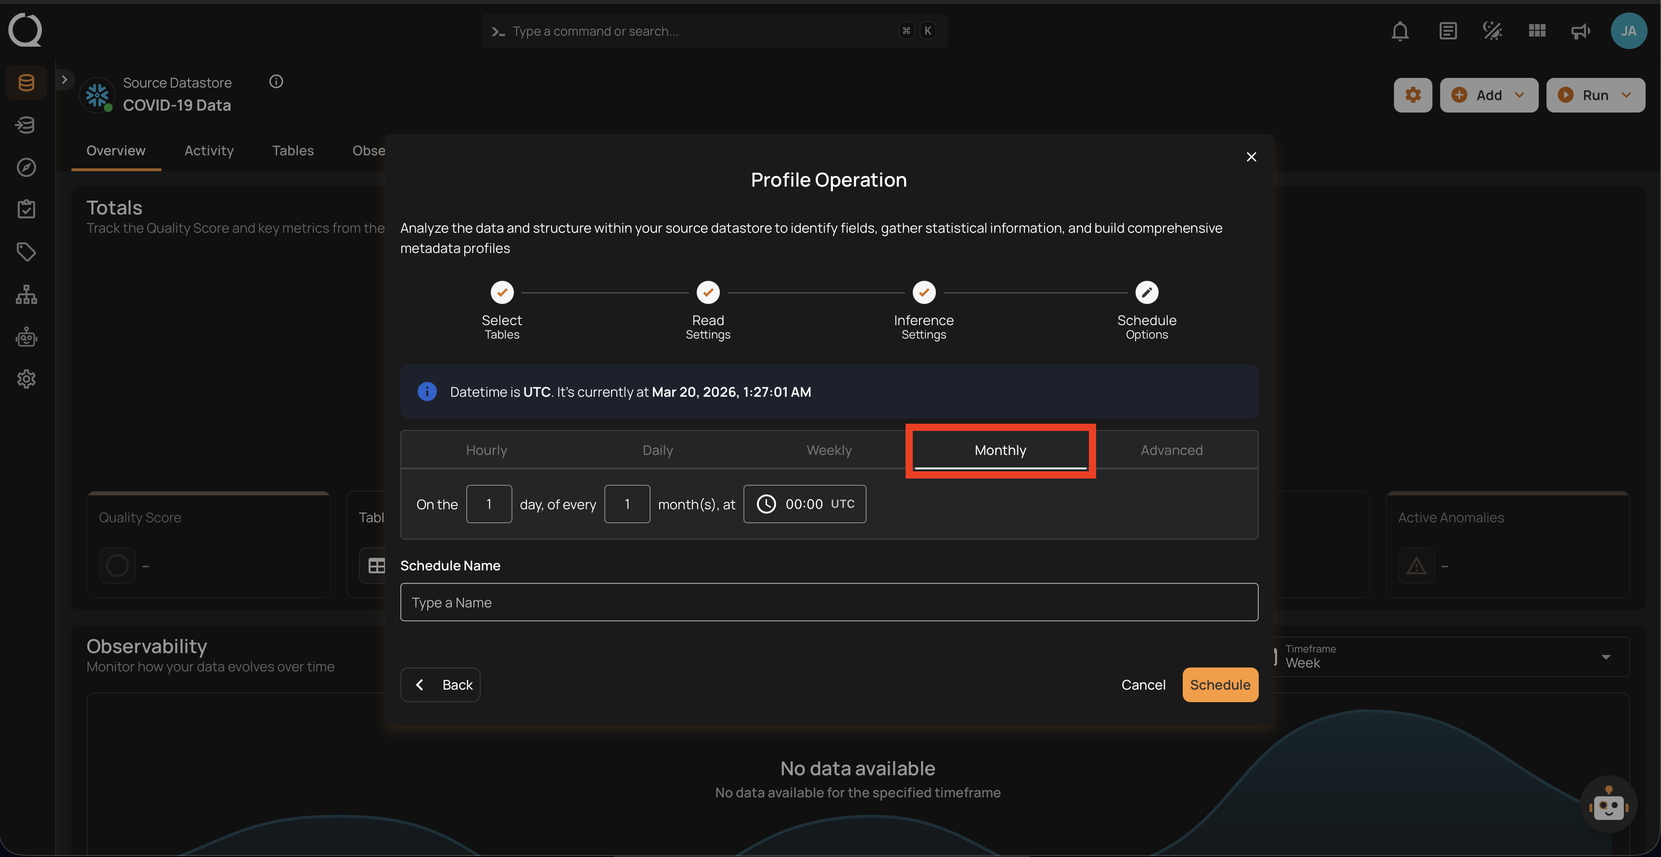Expand the Run dropdown button
The height and width of the screenshot is (857, 1661).
(1595, 95)
